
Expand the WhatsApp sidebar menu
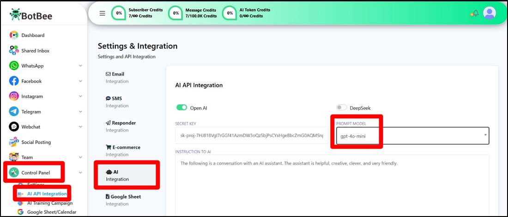80,66
